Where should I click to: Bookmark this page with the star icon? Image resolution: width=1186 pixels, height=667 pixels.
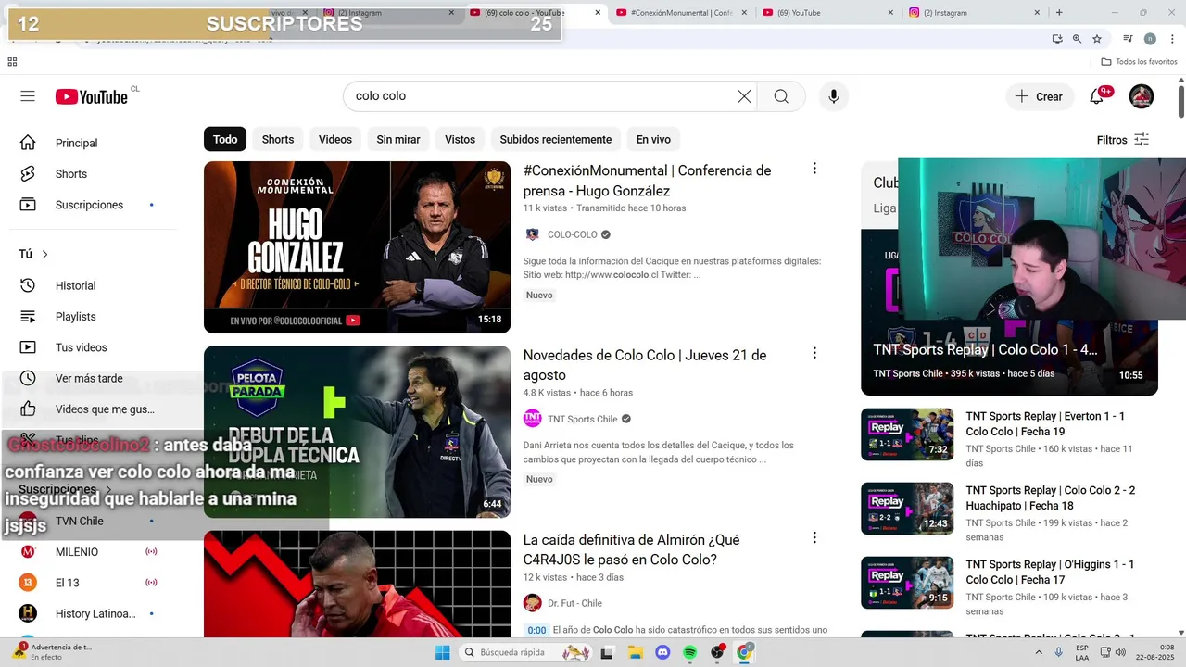pos(1097,39)
